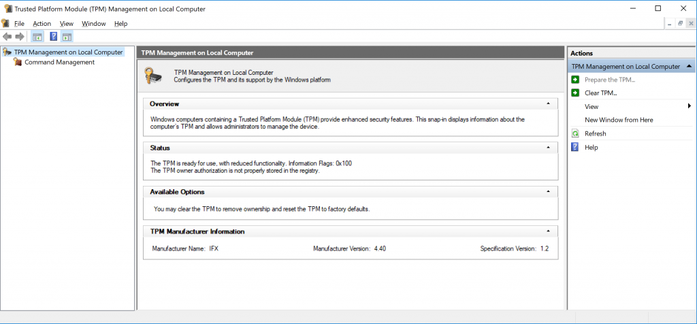Expand the View submenu arrow in Actions

pos(689,106)
